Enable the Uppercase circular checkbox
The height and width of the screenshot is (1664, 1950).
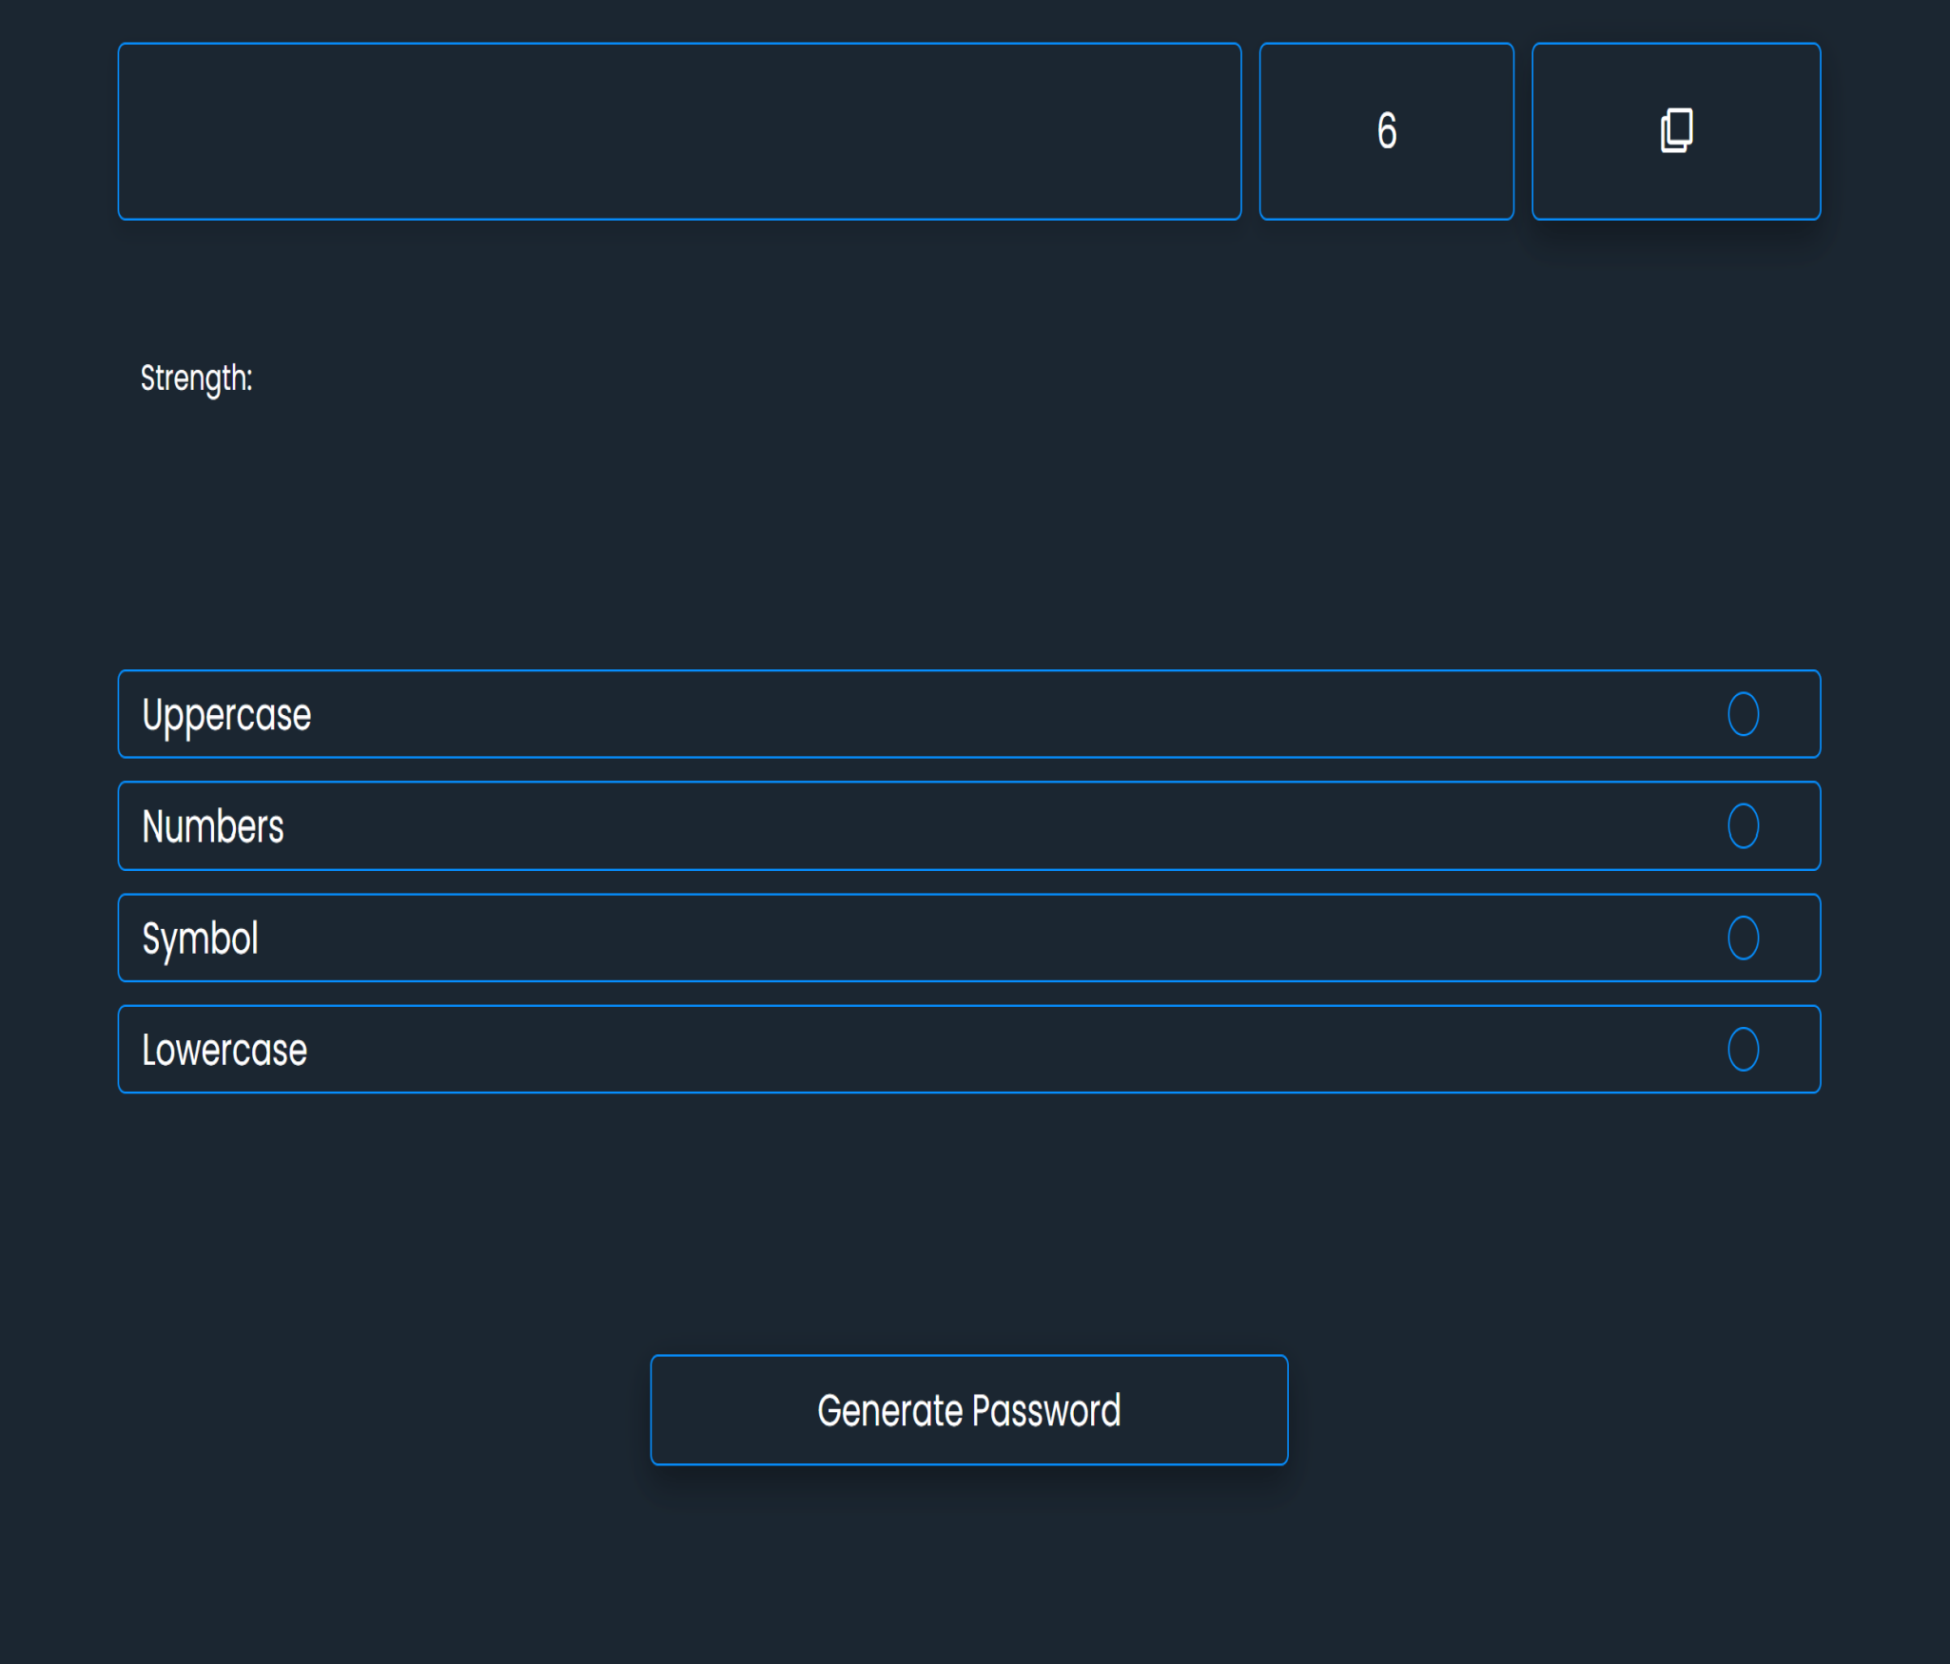pos(1743,714)
